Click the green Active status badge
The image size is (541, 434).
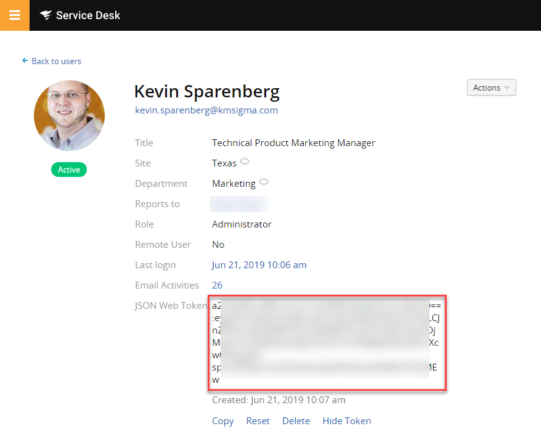(69, 170)
